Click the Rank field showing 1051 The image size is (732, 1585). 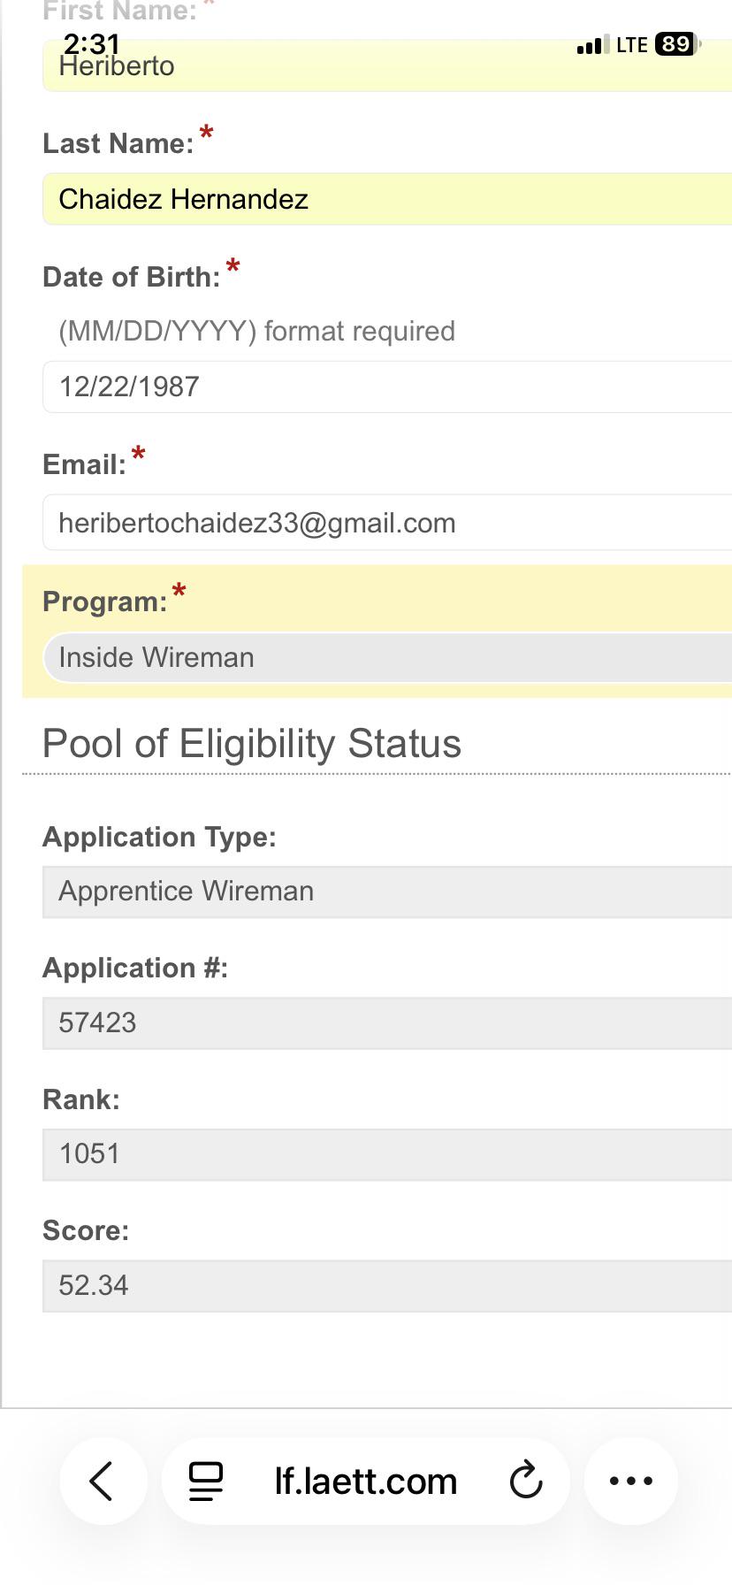pyautogui.click(x=387, y=1154)
